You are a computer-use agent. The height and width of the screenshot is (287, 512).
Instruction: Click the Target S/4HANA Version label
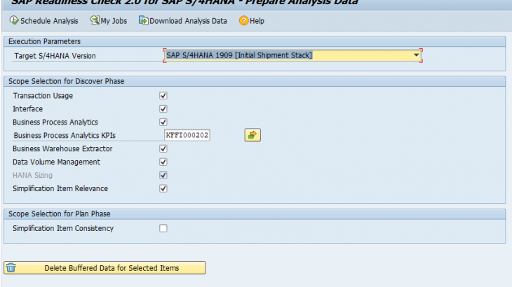[55, 56]
